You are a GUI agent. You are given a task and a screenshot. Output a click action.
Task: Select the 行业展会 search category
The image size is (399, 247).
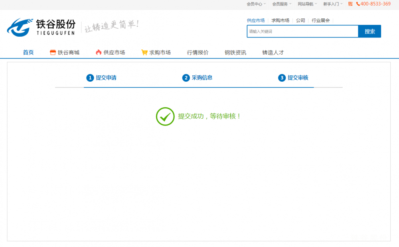321,20
